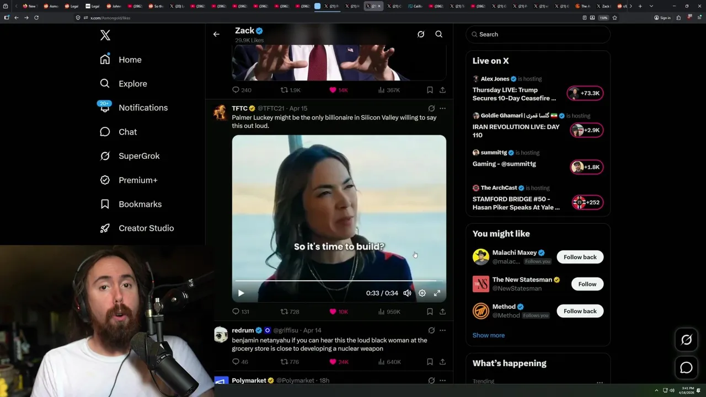
Task: Click the browser address bar URL
Action: point(110,18)
